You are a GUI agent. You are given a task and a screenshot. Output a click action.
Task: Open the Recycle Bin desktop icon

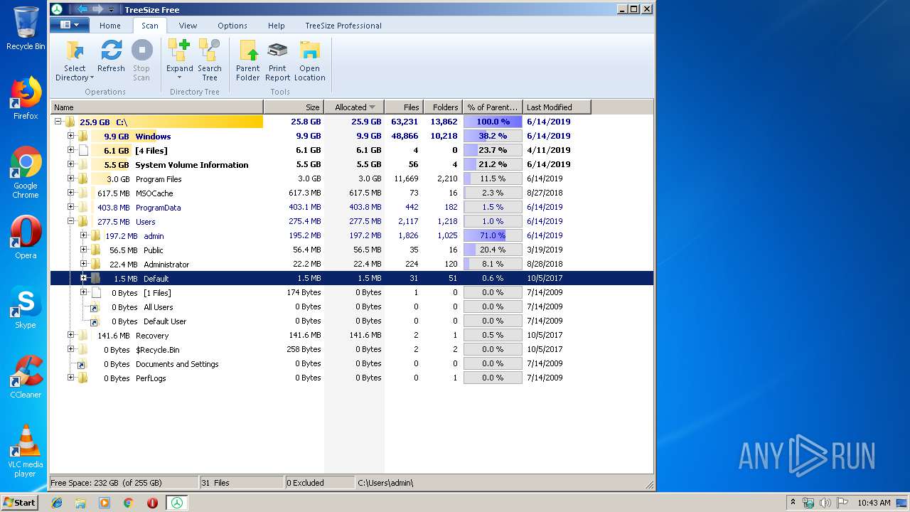coord(26,28)
